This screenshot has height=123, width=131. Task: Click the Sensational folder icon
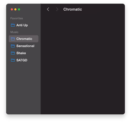(13, 46)
